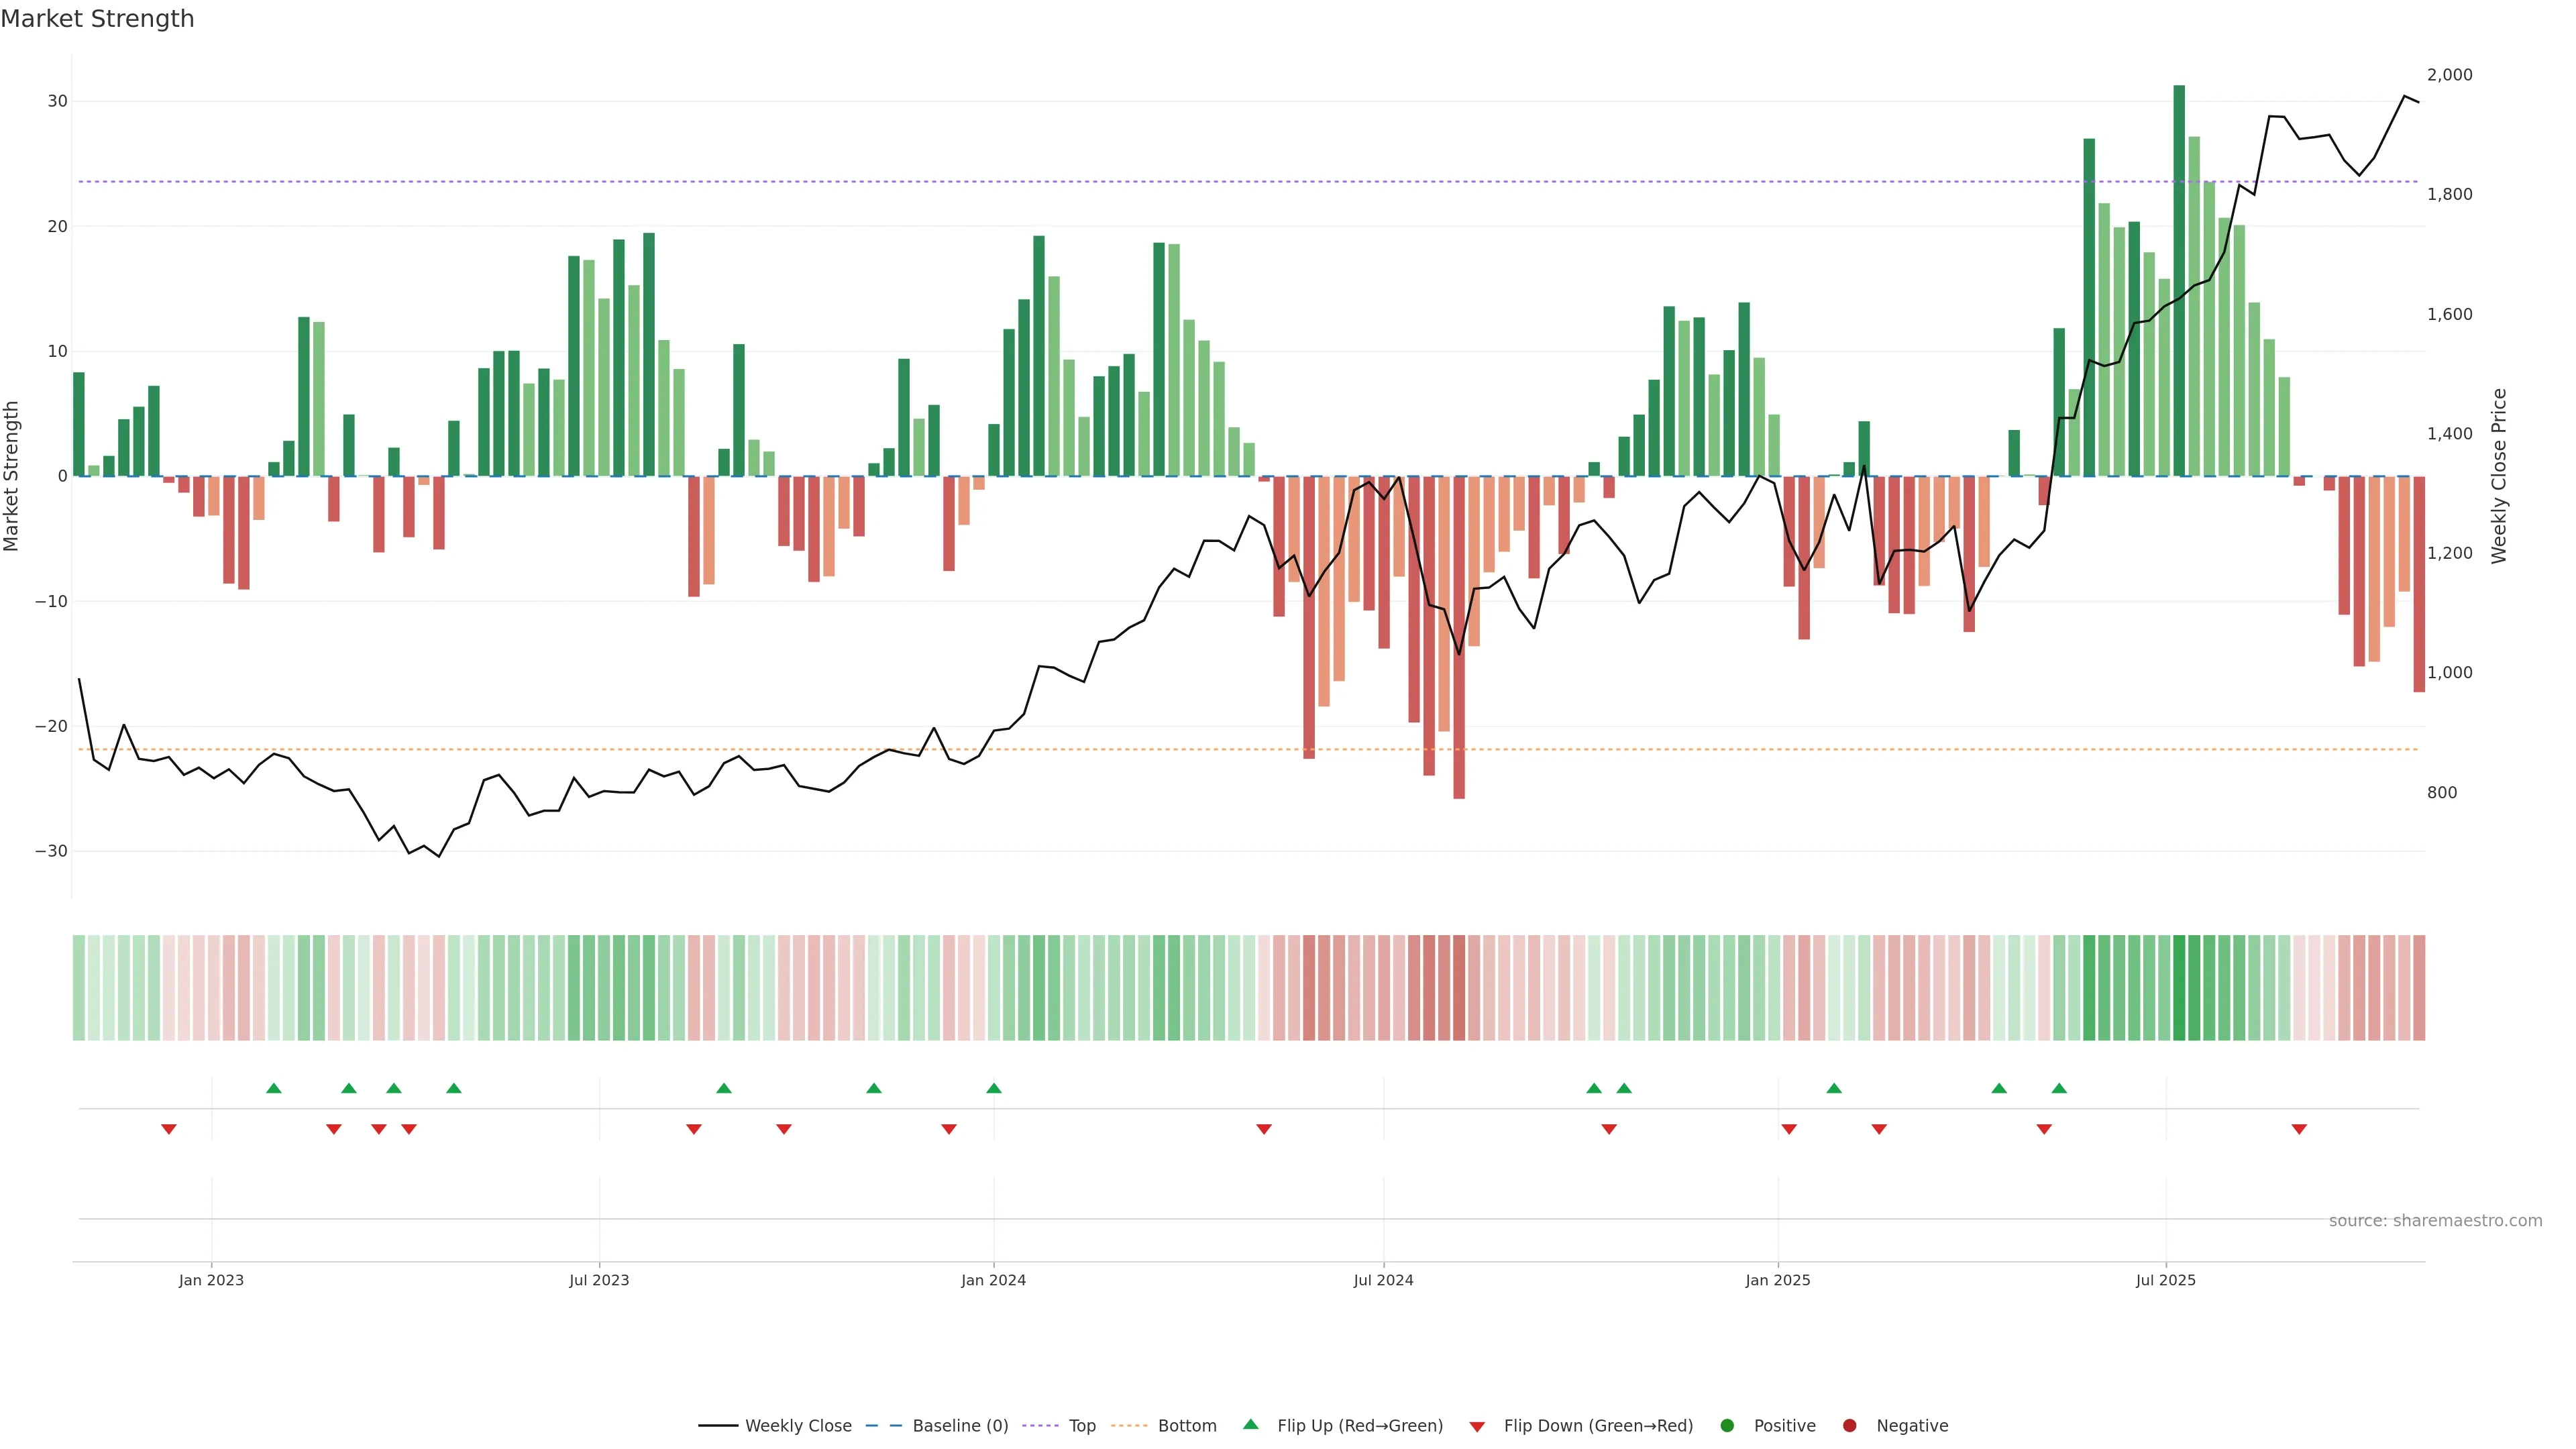
Task: Click the Flip Up legend triangle icon
Action: [1250, 1424]
